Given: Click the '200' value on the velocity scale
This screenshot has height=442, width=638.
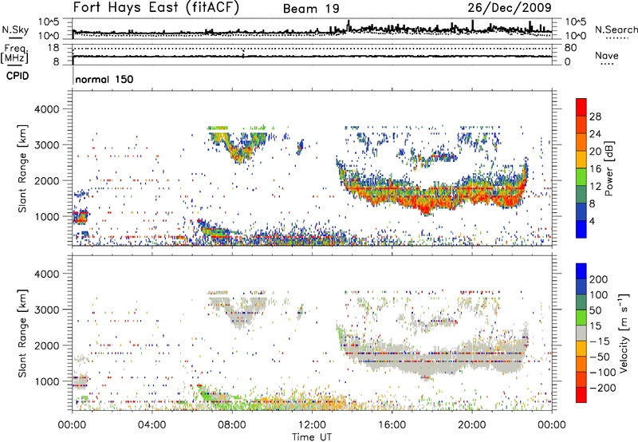Looking at the screenshot, I should tap(599, 279).
